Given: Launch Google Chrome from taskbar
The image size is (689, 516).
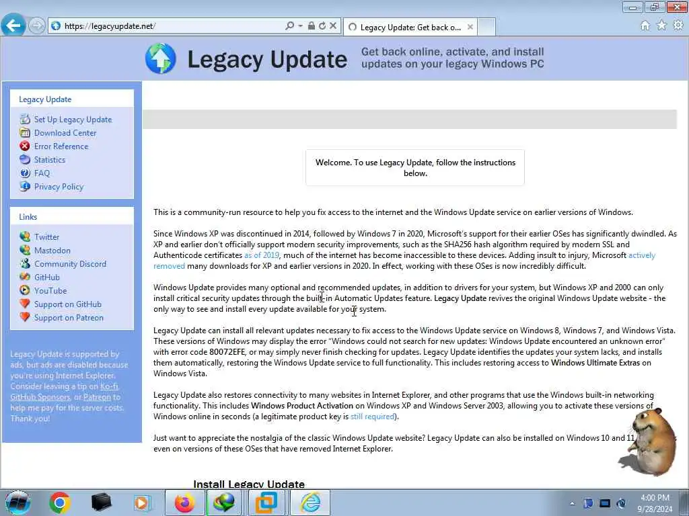Looking at the screenshot, I should tap(60, 503).
